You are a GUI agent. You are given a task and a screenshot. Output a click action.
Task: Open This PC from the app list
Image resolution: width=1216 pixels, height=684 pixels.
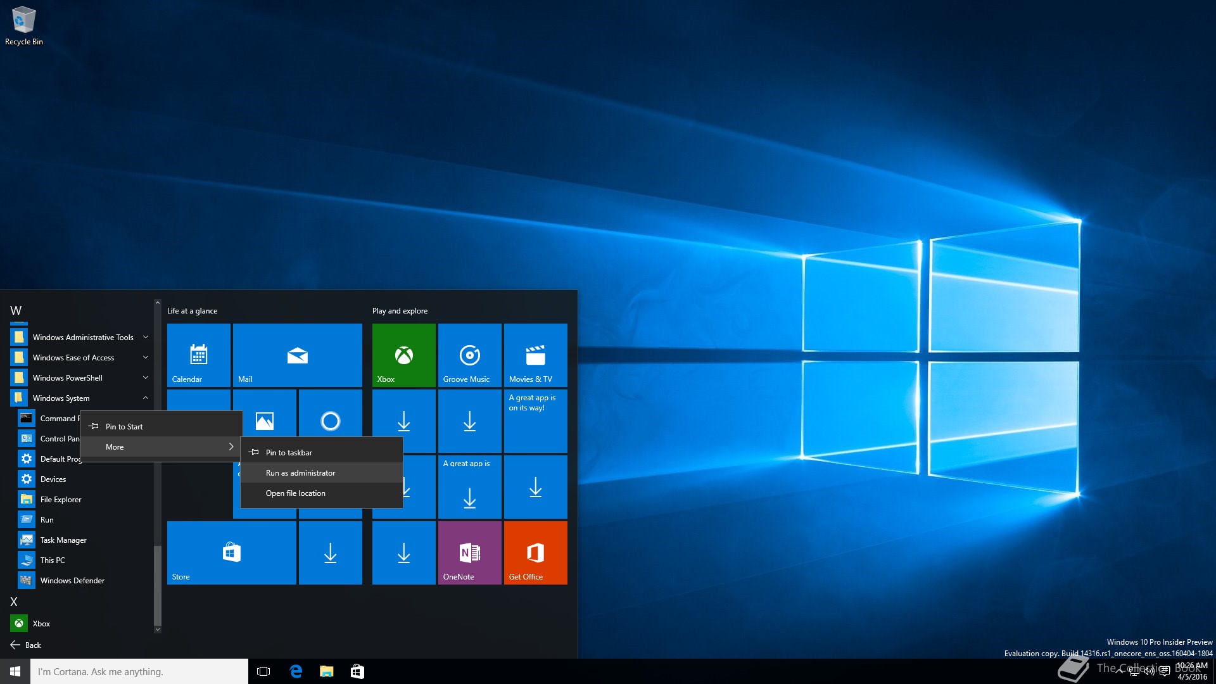pos(82,560)
